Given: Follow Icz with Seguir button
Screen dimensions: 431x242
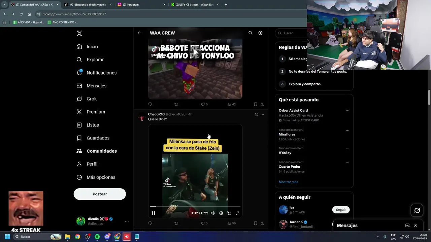Looking at the screenshot, I should [341, 210].
